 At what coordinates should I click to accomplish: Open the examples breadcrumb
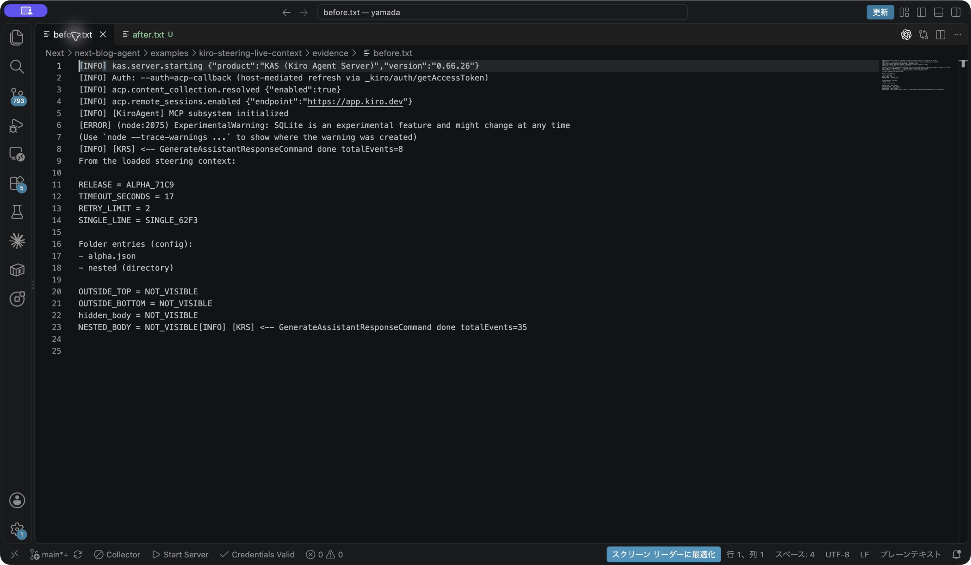[169, 53]
